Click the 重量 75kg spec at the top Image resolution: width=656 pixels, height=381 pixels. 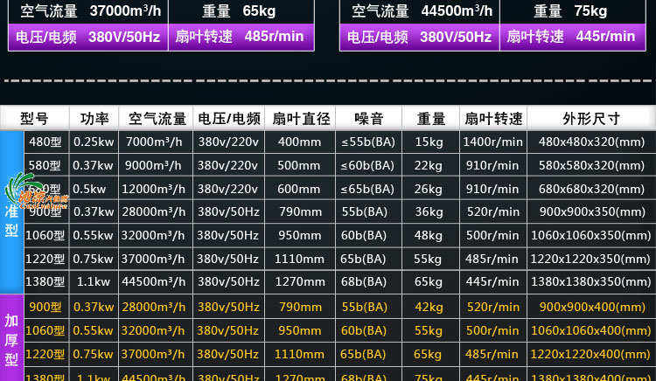point(569,11)
